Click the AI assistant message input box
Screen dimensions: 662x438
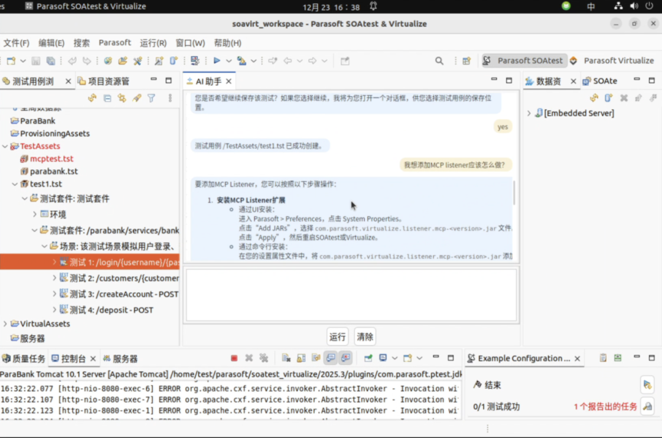point(351,295)
